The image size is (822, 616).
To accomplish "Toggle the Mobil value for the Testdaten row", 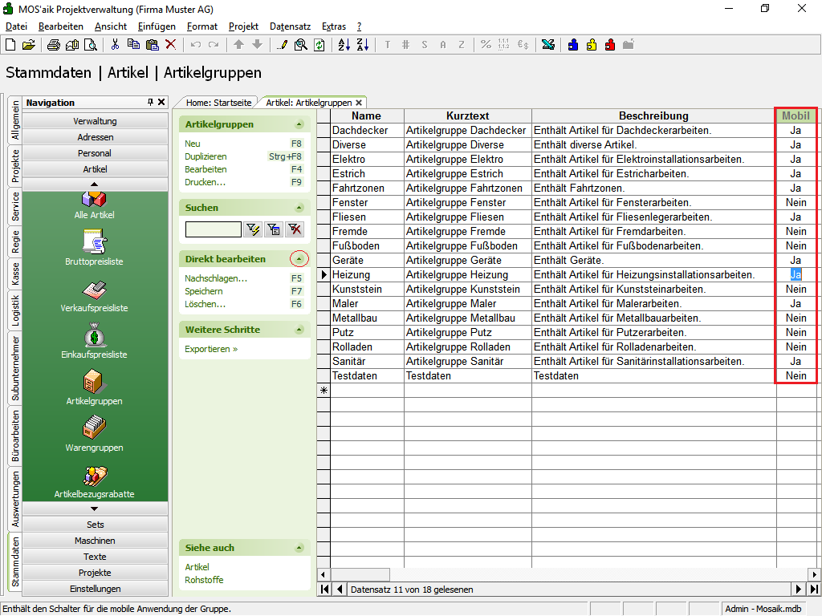I will coord(796,376).
